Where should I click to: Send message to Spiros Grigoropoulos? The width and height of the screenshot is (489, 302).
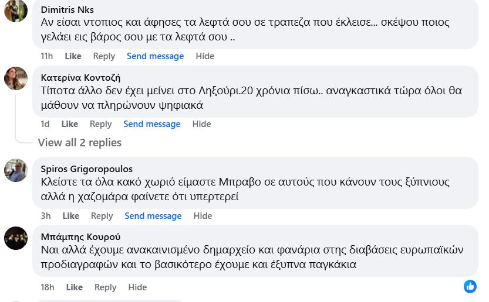153,216
